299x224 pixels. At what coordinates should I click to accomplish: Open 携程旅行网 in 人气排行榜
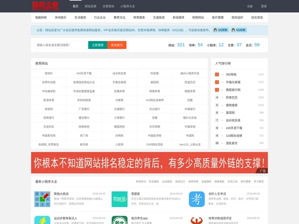(x=233, y=90)
